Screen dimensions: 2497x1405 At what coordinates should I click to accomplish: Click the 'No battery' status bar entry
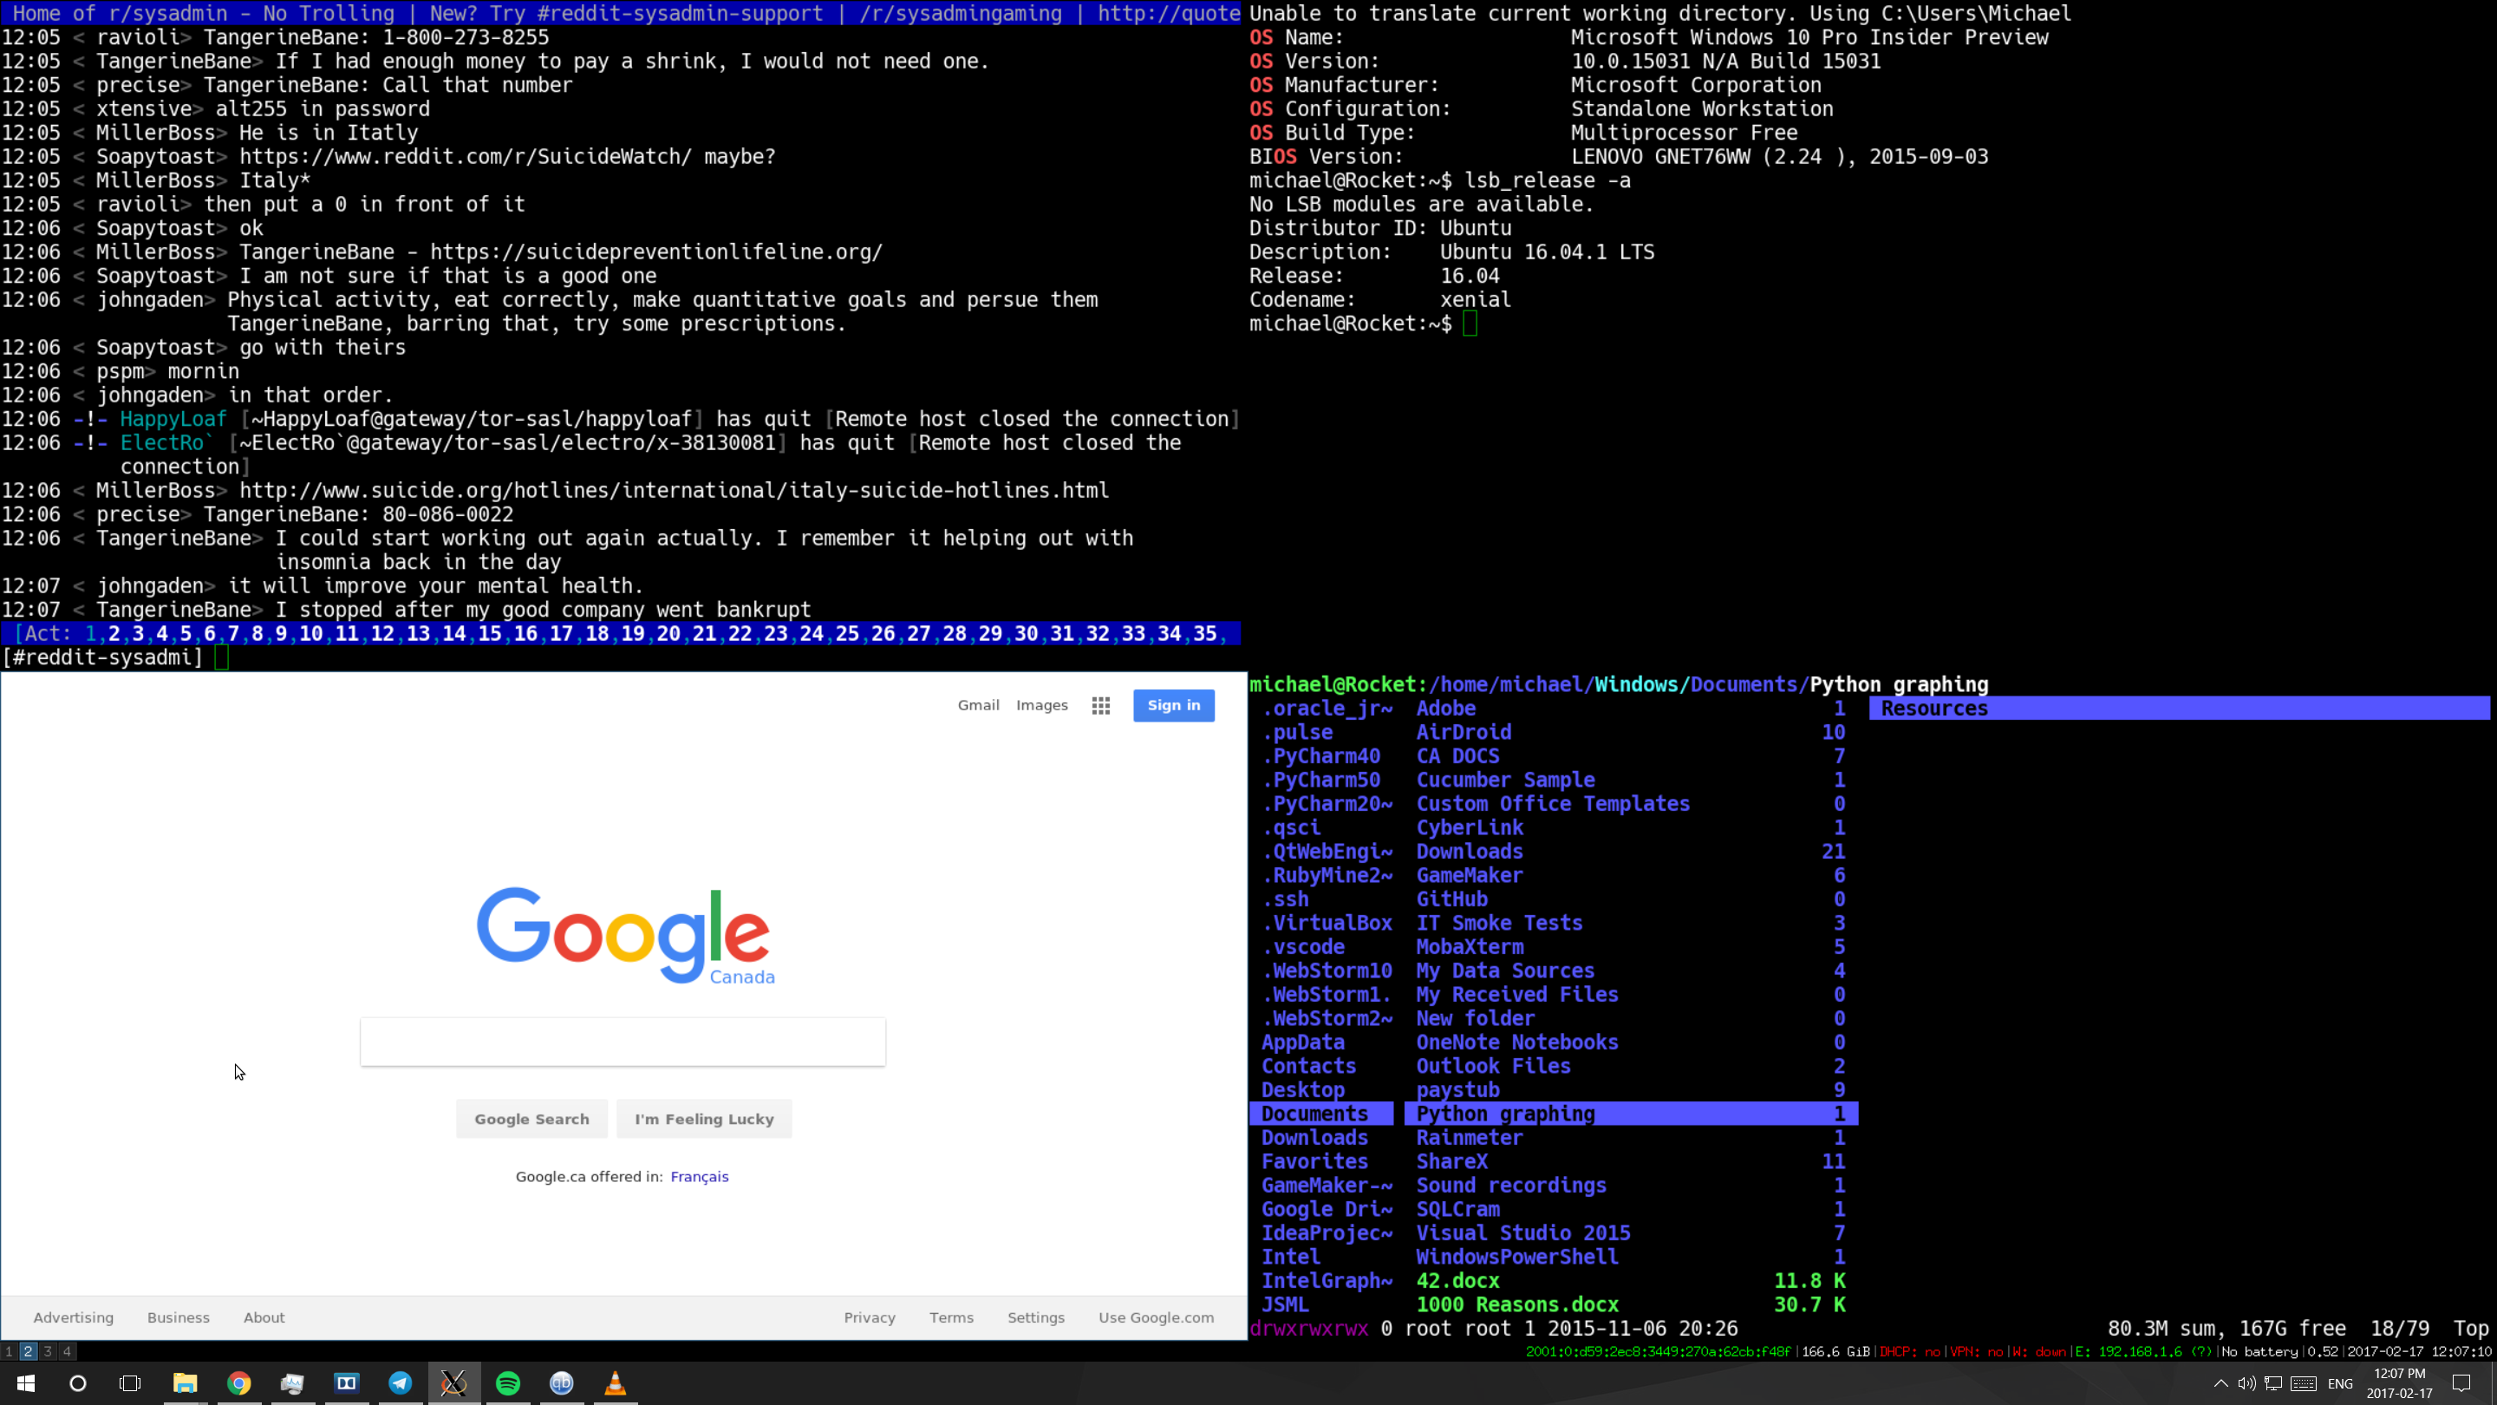2260,1352
